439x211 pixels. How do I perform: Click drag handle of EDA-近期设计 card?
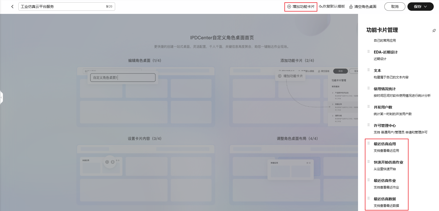369,52
